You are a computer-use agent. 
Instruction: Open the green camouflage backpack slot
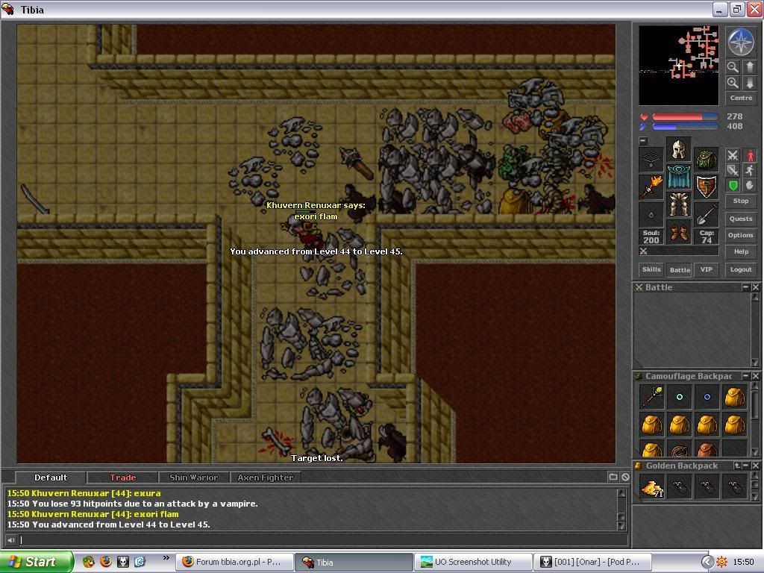pos(706,159)
